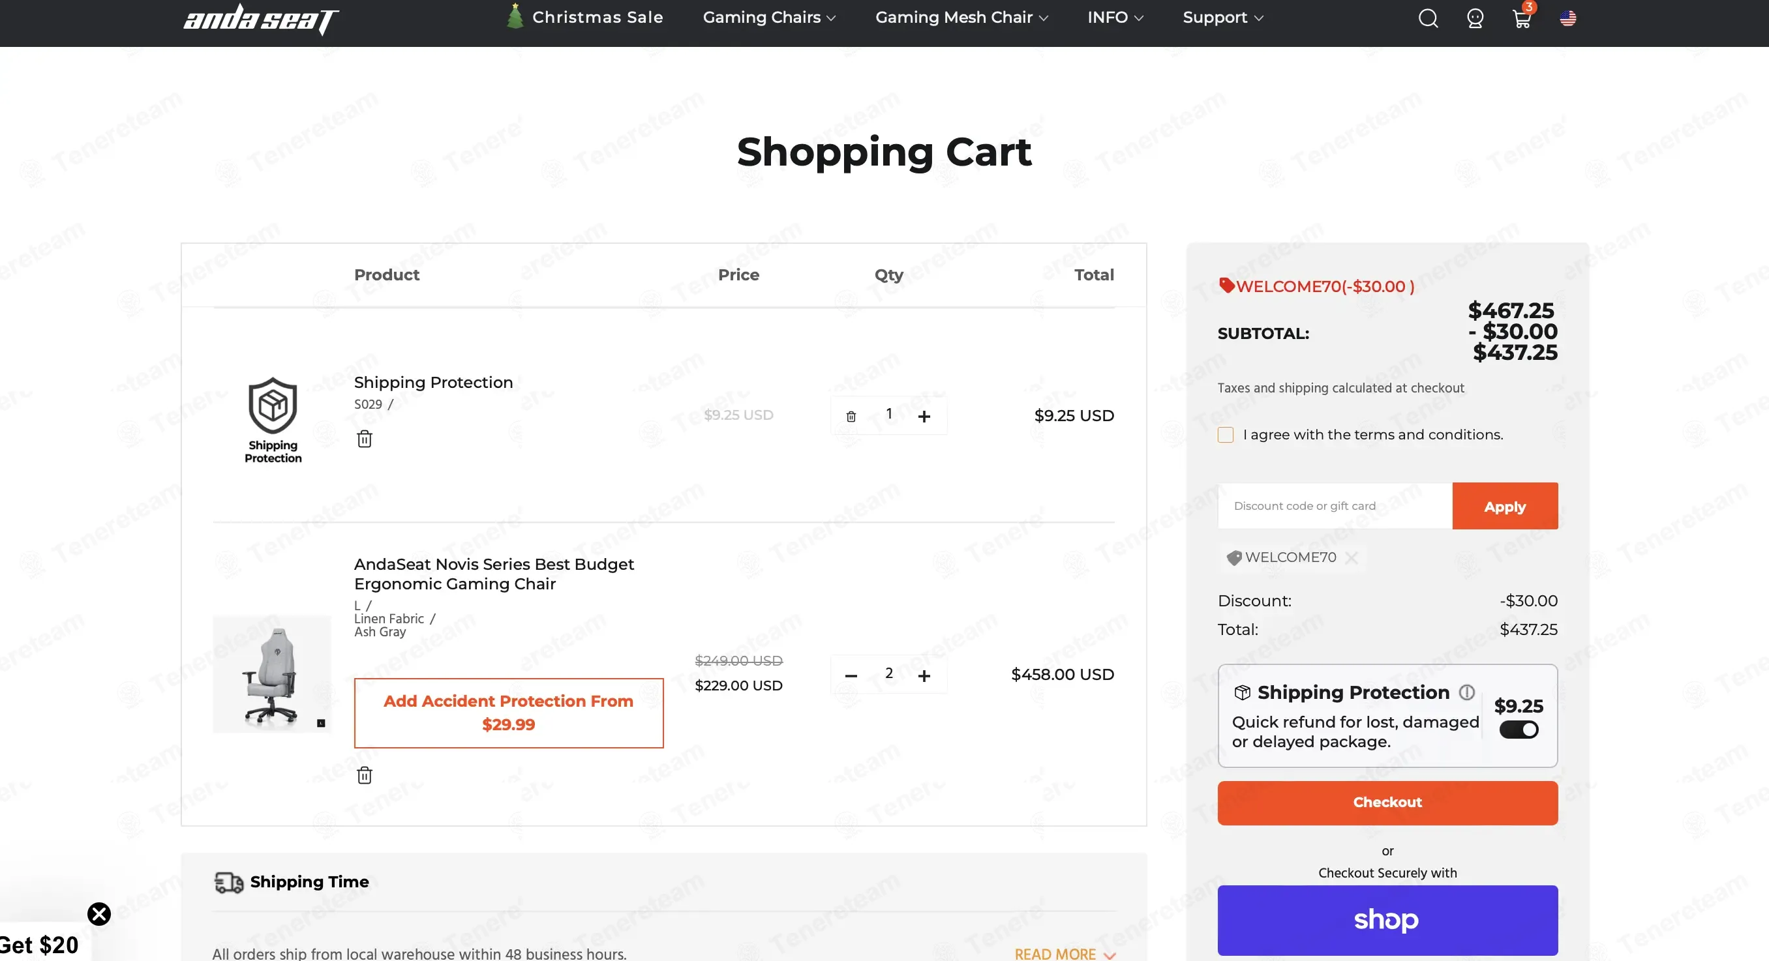Toggle off the Shipping Protection switch

pyautogui.click(x=1519, y=730)
